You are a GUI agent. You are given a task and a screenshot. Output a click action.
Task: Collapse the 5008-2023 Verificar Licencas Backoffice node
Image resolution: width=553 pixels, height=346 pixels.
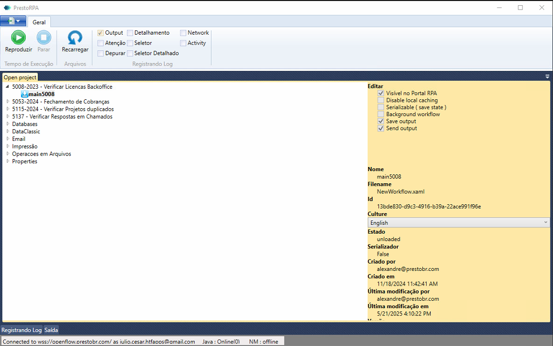click(8, 87)
